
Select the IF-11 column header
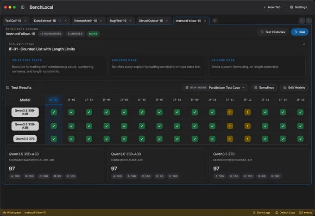[x=230, y=100]
